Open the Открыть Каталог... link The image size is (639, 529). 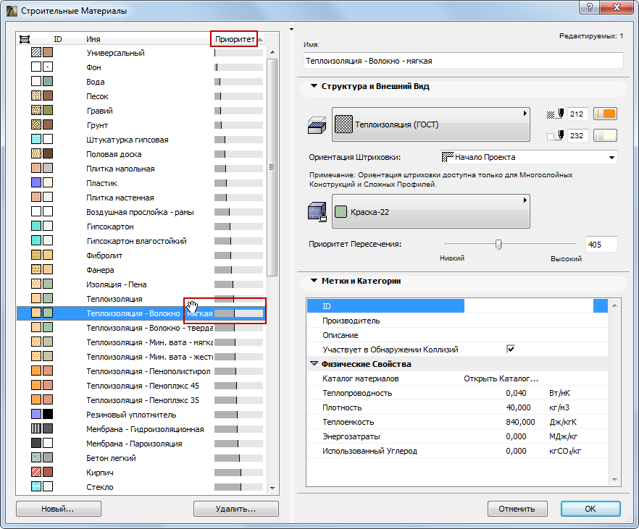[501, 378]
